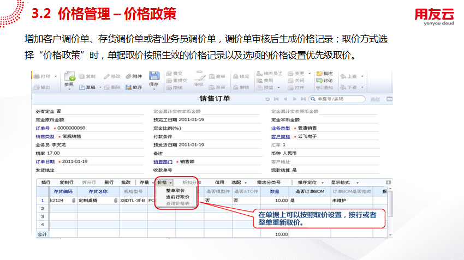Viewport: 464px width, 260px height.
Task: Open the 价格 (Price) dropdown in grid toolbar
Action: (164, 182)
